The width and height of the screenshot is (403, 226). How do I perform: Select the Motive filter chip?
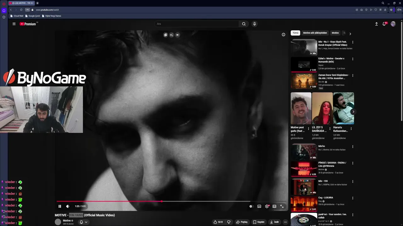(335, 33)
